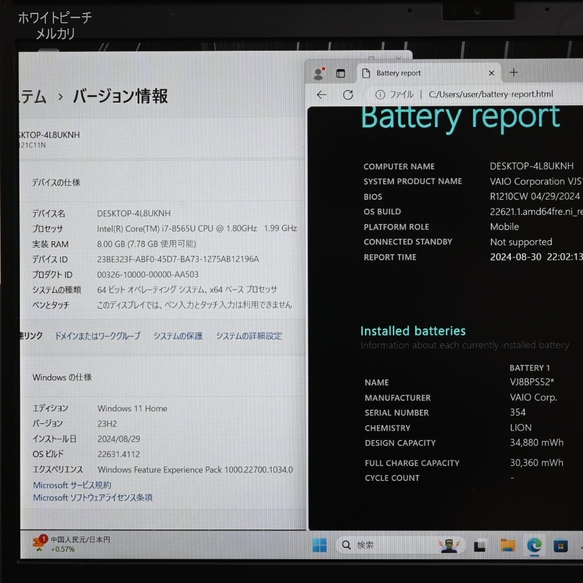Click the BATTERY 1 column header
The height and width of the screenshot is (583, 583).
click(530, 368)
